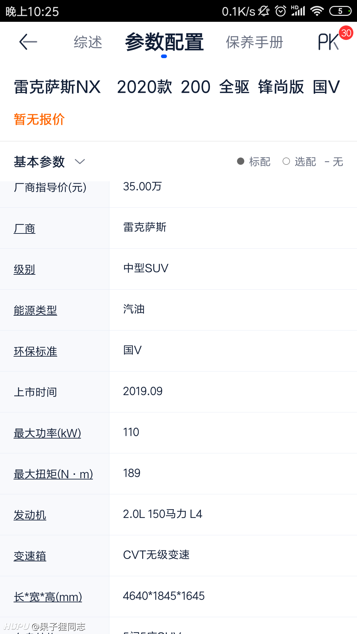Switch to the 保养手册 tab
This screenshot has height=634, width=357.
point(255,42)
